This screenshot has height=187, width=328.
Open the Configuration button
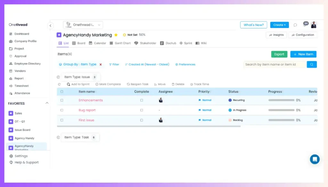pos(303,35)
